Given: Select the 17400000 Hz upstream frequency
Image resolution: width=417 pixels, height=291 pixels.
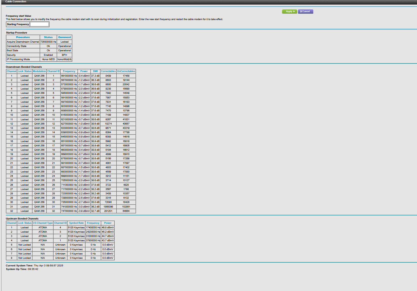Looking at the screenshot, I should click(x=93, y=228).
